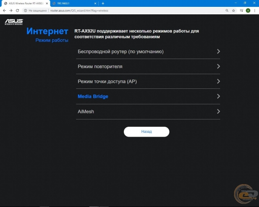
Task: Open the zoom magnifier icon in address bar
Action: tap(227, 10)
